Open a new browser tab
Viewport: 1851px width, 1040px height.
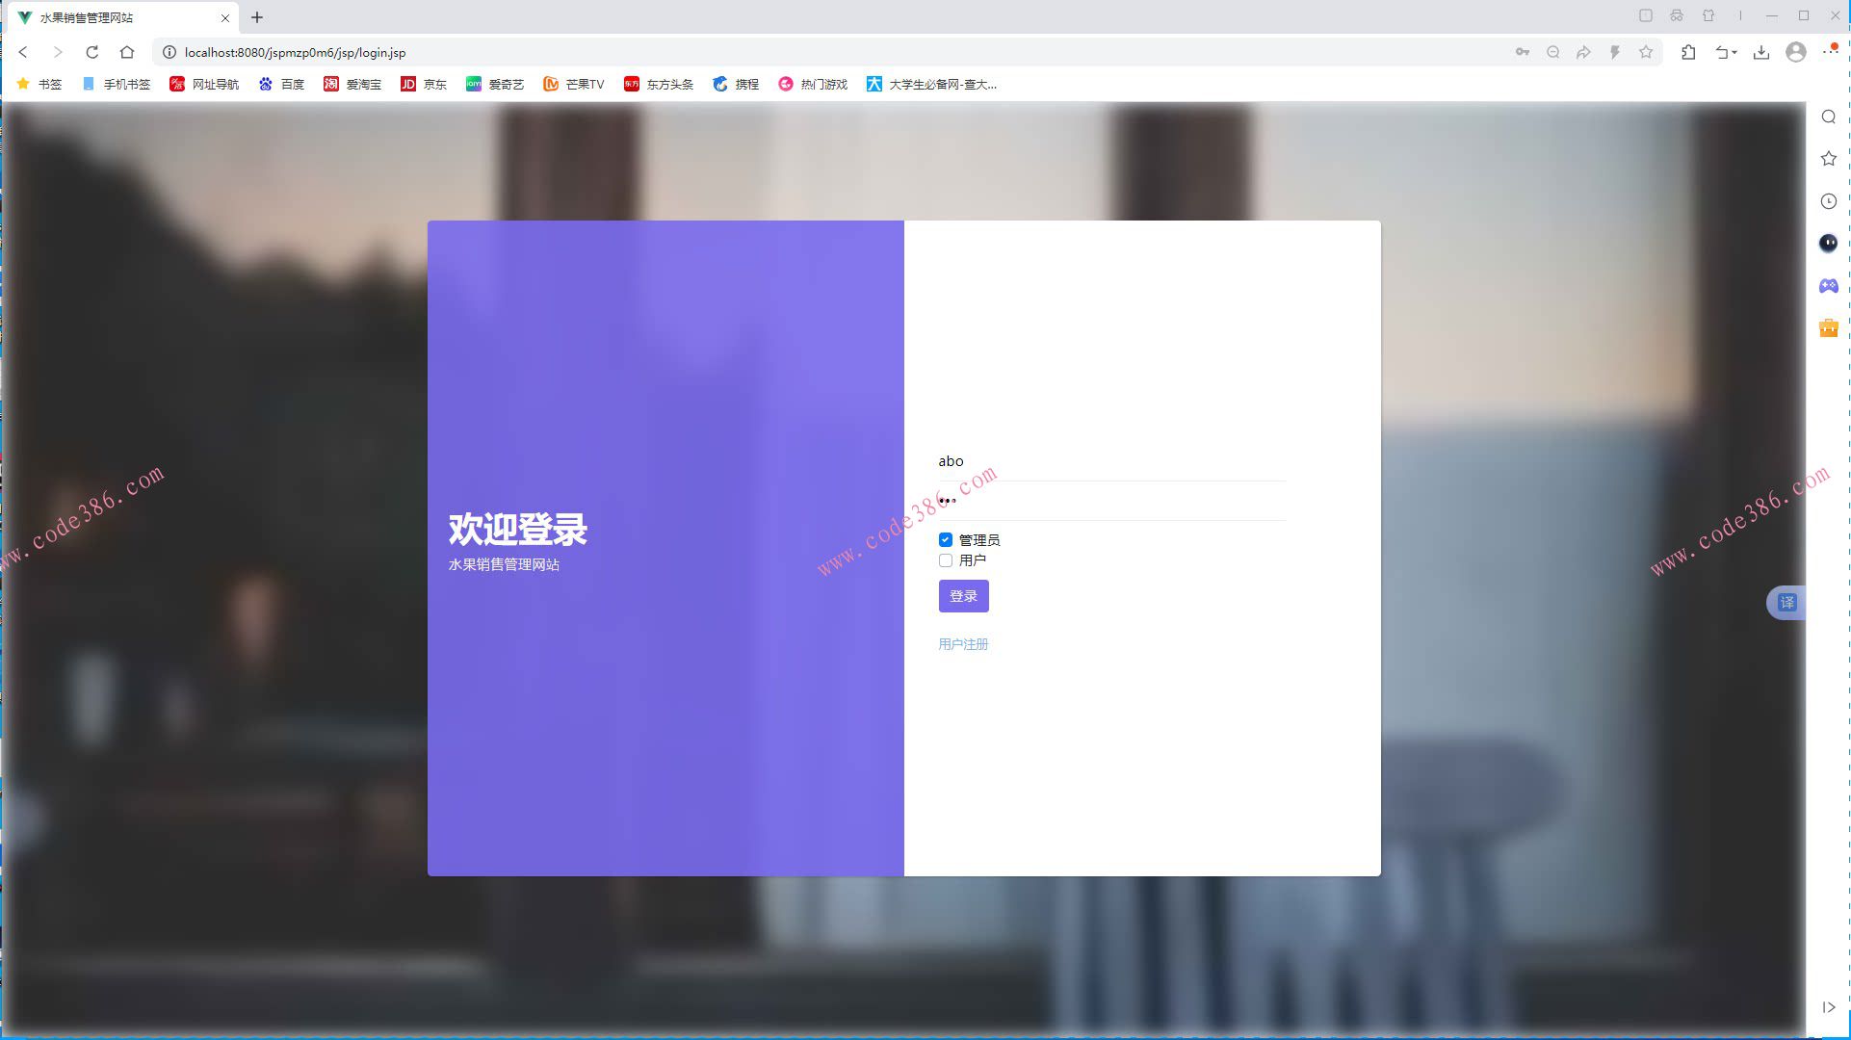(x=256, y=17)
